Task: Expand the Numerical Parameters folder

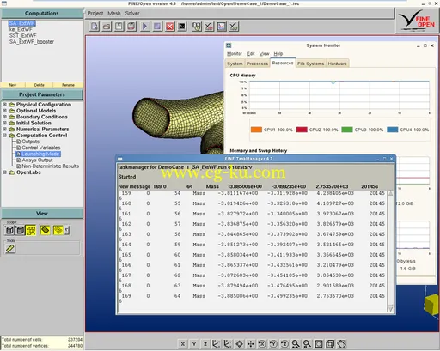Action: click(4, 129)
